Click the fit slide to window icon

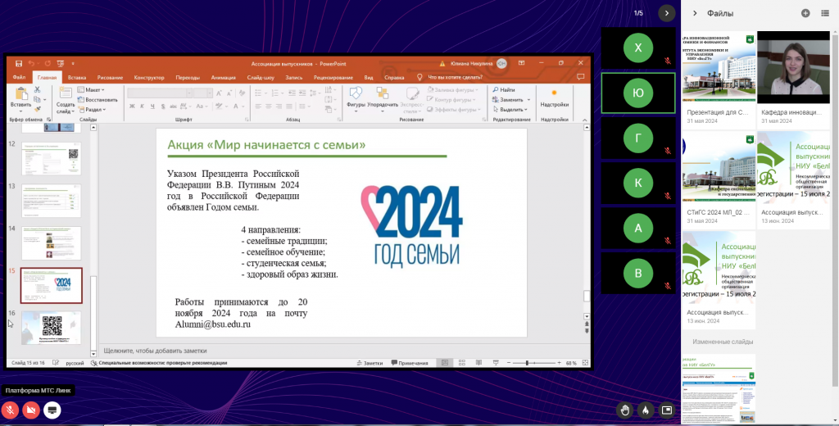pos(583,363)
